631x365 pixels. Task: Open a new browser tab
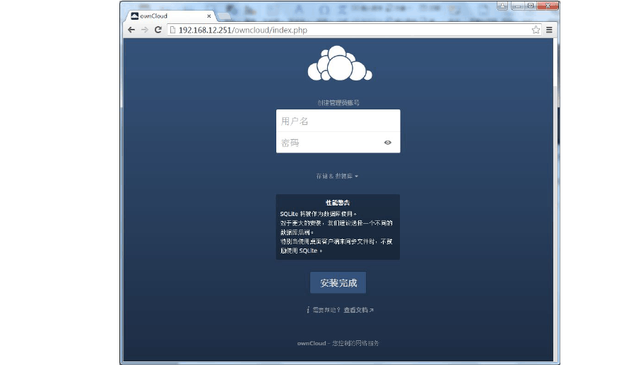tap(224, 16)
